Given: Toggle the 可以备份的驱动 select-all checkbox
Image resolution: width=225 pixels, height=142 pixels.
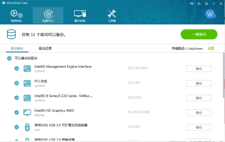Looking at the screenshot, I should click(9, 58).
